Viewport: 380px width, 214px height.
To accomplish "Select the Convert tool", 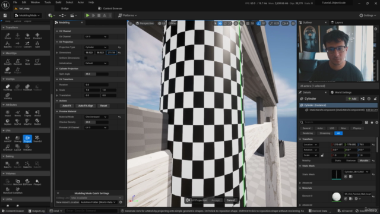I will point(27,45).
